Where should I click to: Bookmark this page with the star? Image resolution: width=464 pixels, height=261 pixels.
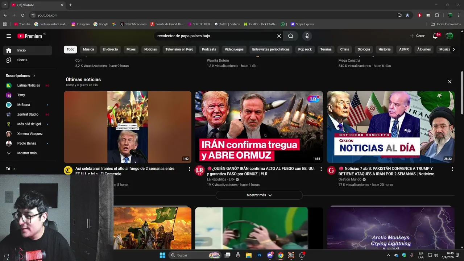click(407, 15)
